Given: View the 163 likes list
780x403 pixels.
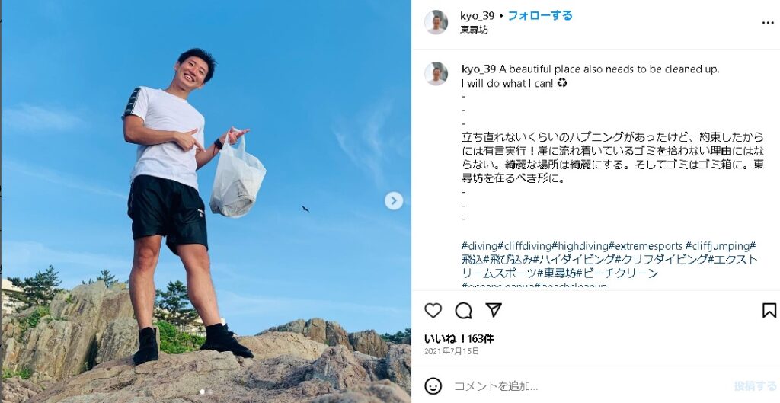Looking at the screenshot, I should [x=459, y=339].
